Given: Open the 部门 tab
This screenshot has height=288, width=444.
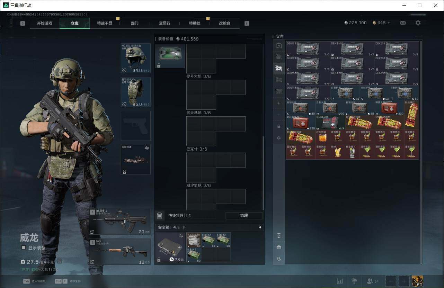Looking at the screenshot, I should click(135, 23).
